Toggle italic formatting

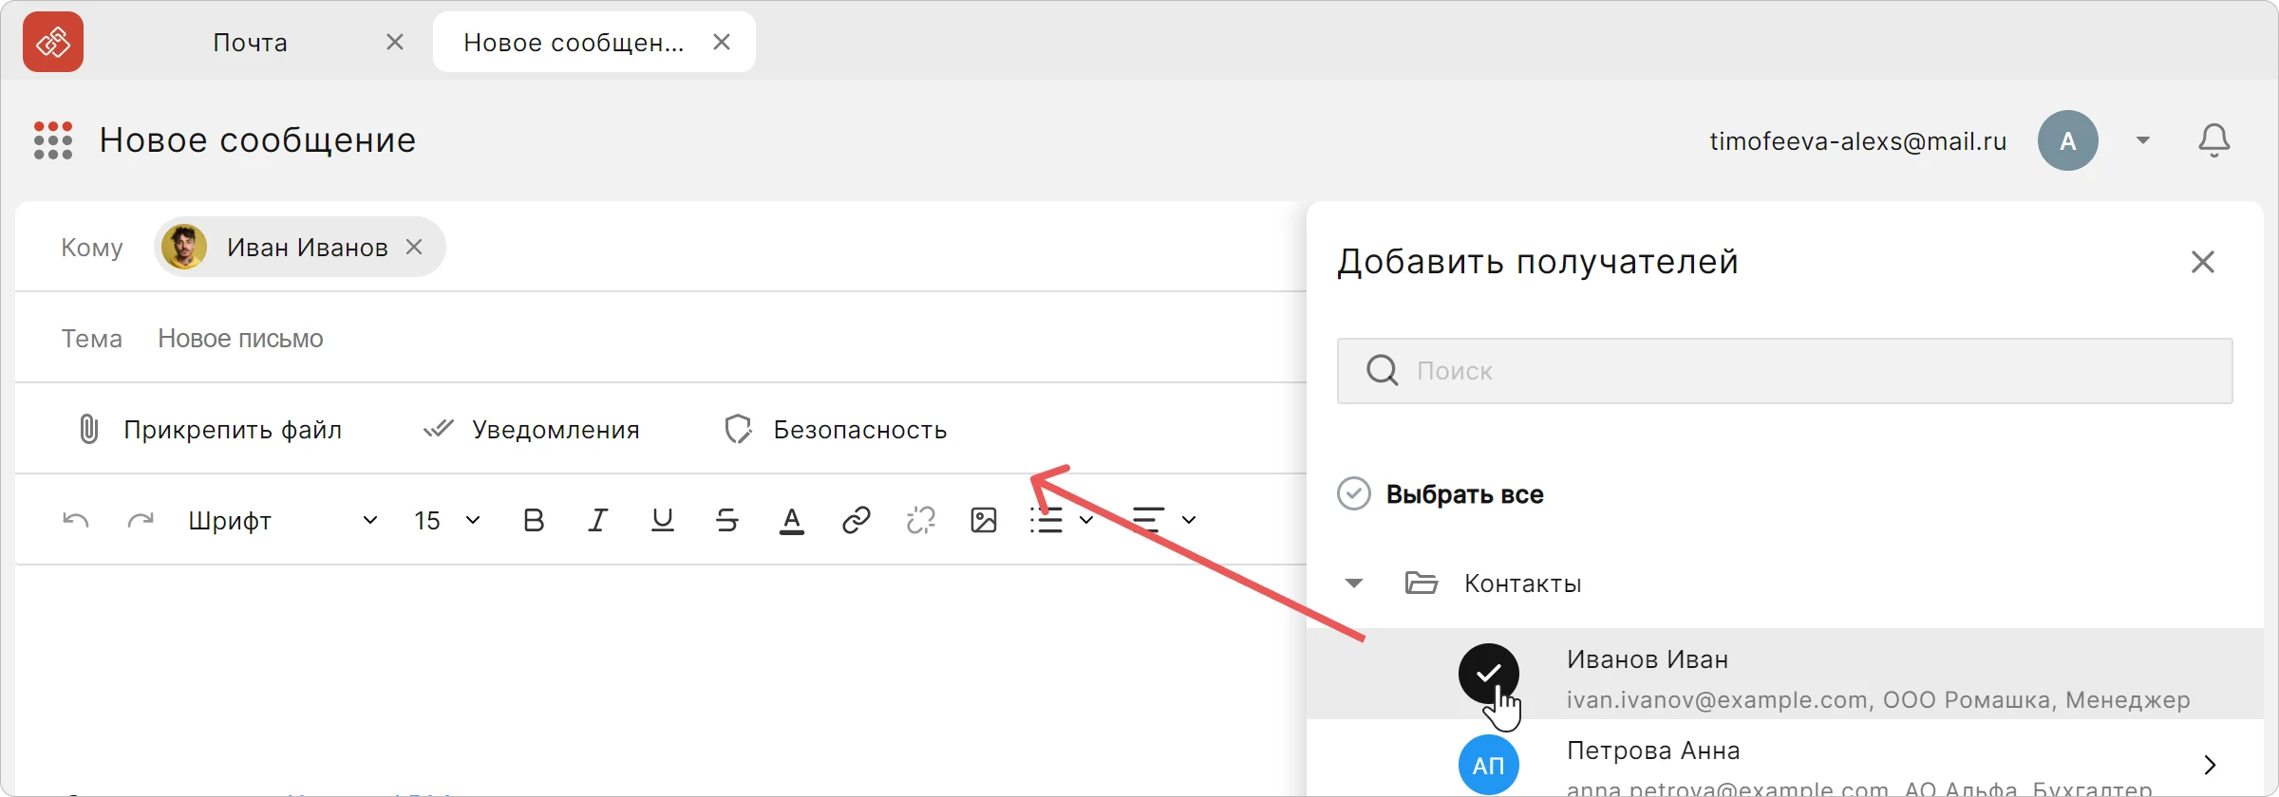tap(597, 520)
